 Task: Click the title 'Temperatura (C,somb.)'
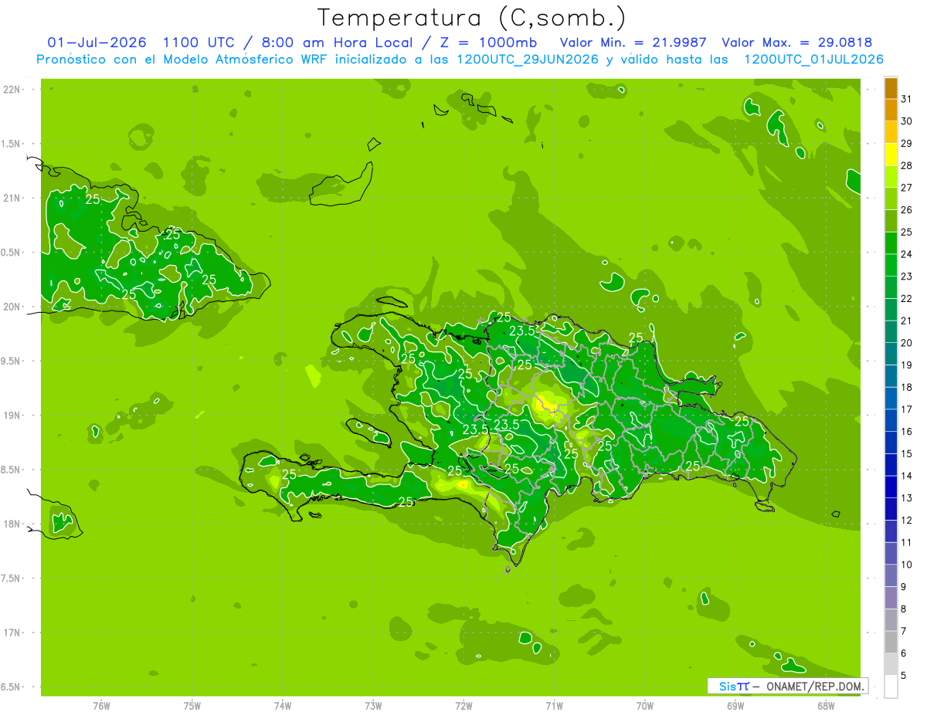(x=471, y=18)
